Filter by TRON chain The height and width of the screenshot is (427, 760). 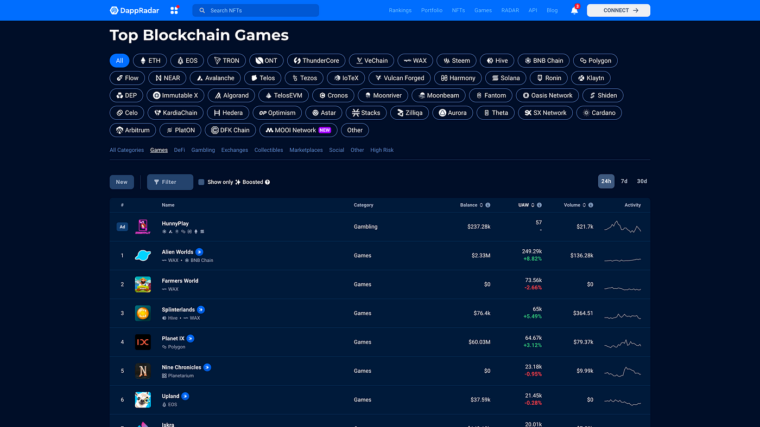pyautogui.click(x=227, y=61)
